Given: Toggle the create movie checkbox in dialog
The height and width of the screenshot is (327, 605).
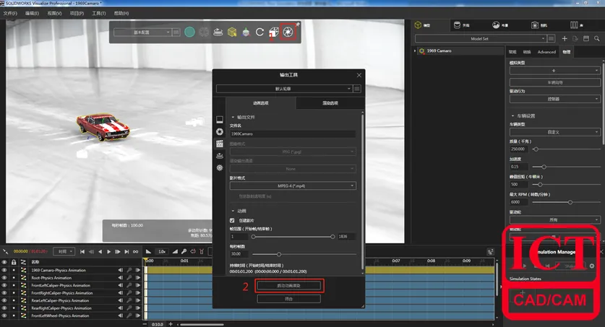Looking at the screenshot, I should [232, 220].
